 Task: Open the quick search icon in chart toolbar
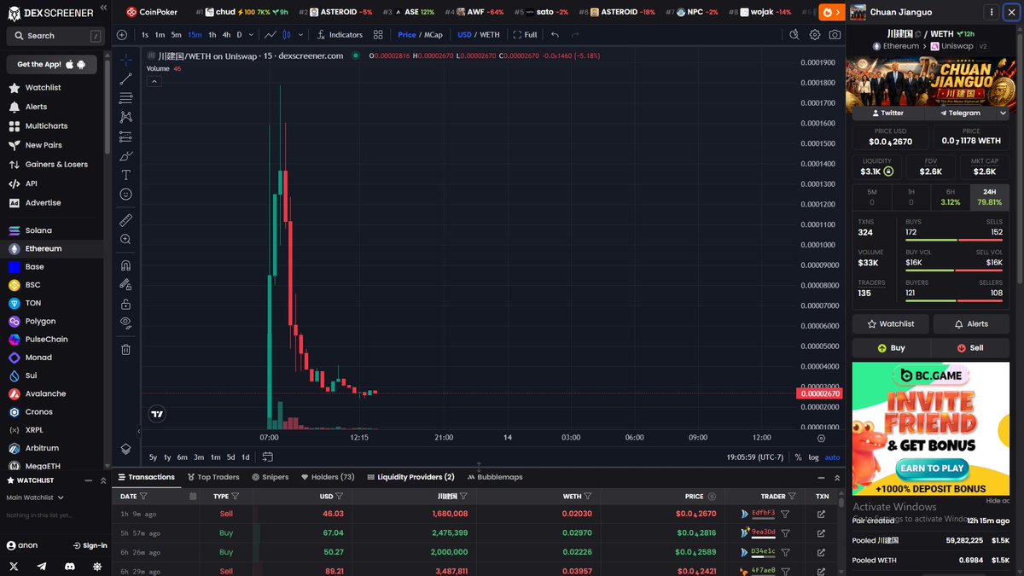pos(794,35)
